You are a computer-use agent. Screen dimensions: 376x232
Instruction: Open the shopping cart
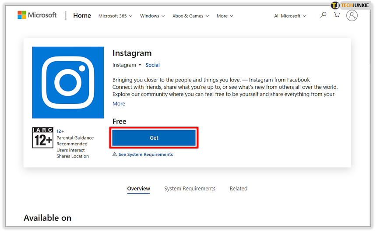click(x=337, y=15)
